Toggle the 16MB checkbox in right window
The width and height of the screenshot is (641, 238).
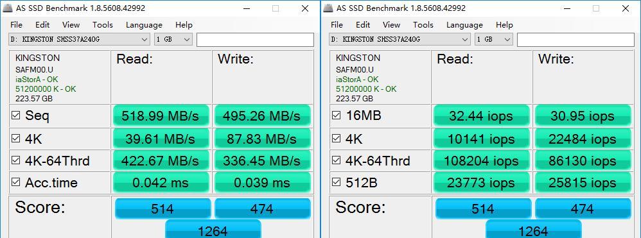pyautogui.click(x=337, y=115)
